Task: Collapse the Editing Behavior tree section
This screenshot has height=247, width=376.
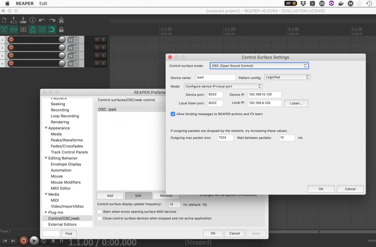Action: (46, 158)
